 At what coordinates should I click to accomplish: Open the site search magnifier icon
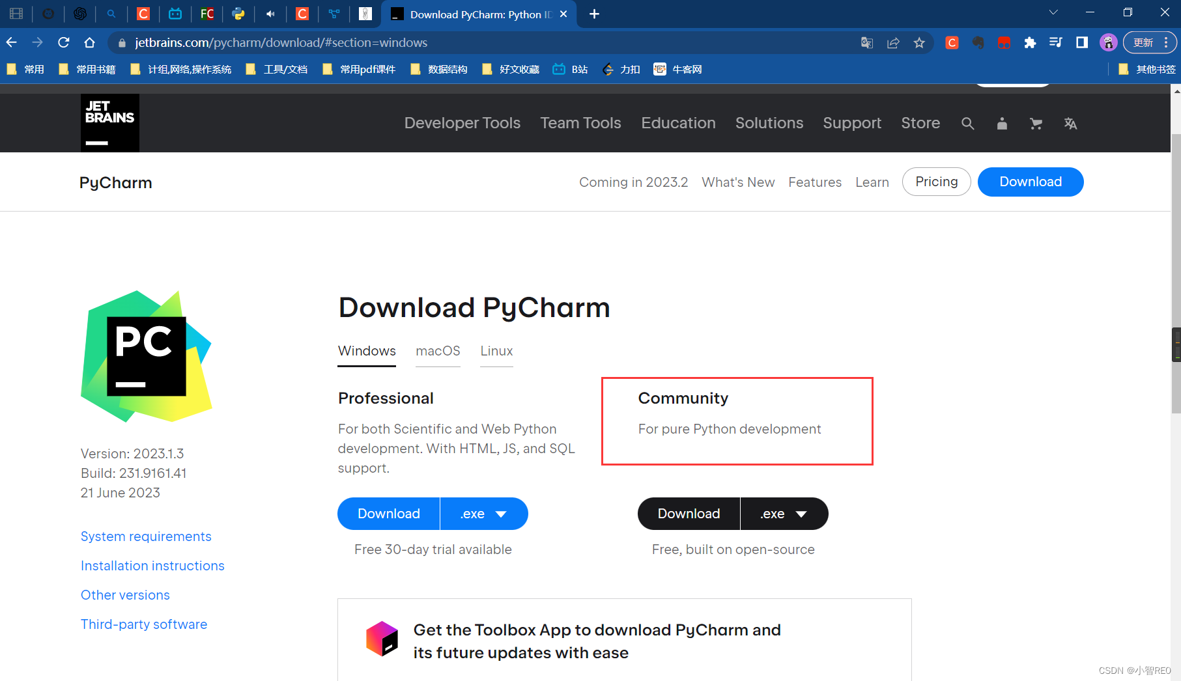coord(967,124)
